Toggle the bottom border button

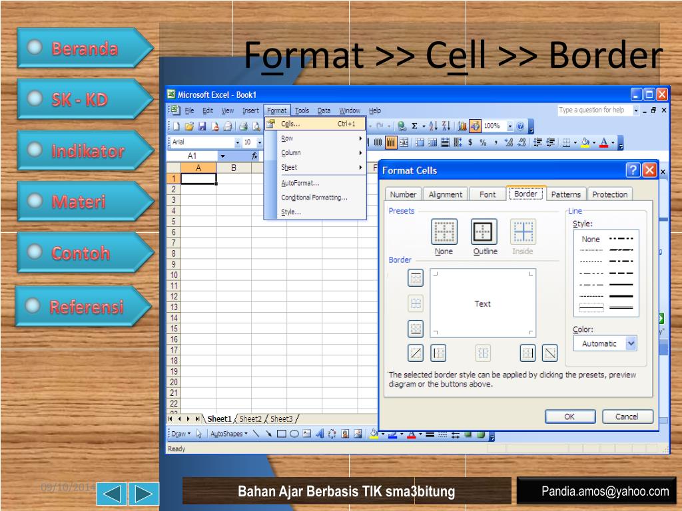416,329
